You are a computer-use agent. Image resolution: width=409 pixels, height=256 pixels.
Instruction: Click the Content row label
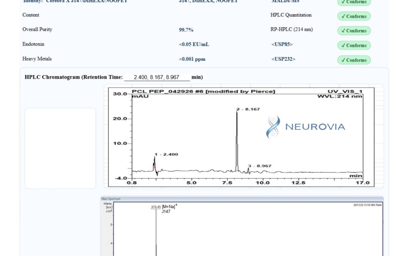[x=31, y=15]
